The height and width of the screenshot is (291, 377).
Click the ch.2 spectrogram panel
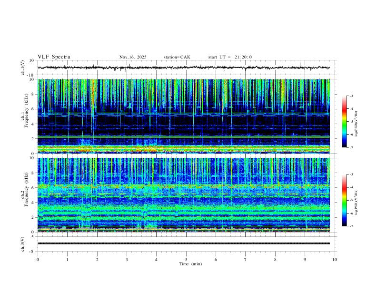tap(184, 195)
